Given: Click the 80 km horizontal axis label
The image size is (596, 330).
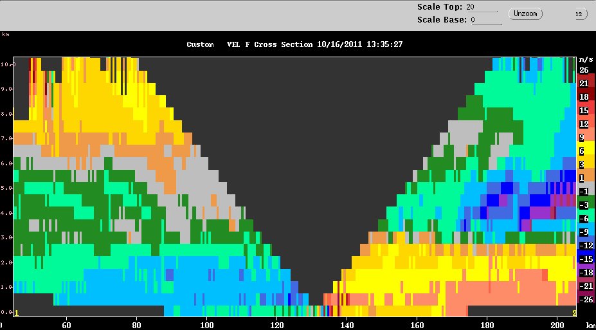Looking at the screenshot, I should [x=136, y=325].
